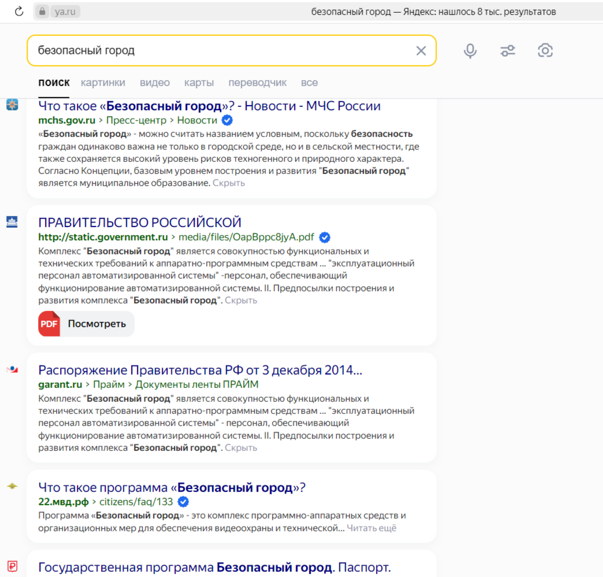Open the Пресс-центр breadcrumb
This screenshot has width=603, height=577.
(x=136, y=120)
